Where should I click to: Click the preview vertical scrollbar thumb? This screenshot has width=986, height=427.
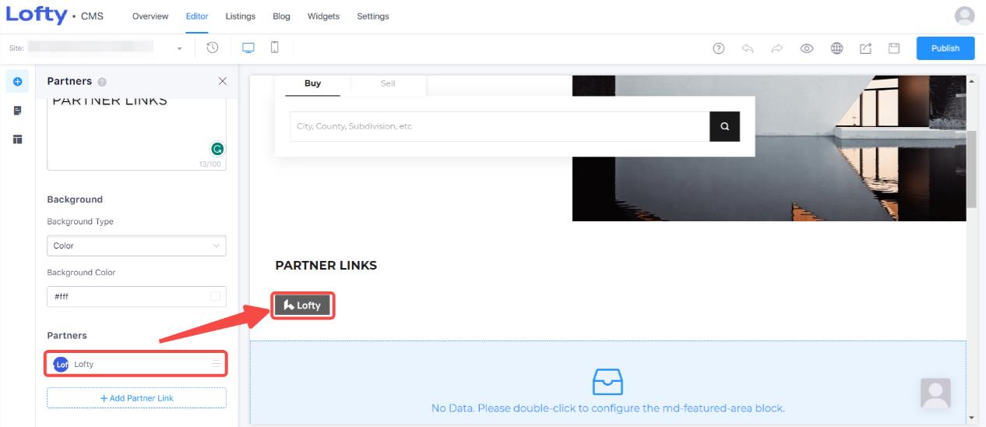click(971, 169)
